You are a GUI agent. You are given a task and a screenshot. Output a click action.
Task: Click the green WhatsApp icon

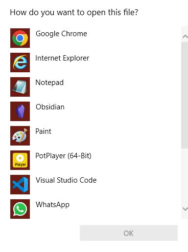[x=20, y=209]
